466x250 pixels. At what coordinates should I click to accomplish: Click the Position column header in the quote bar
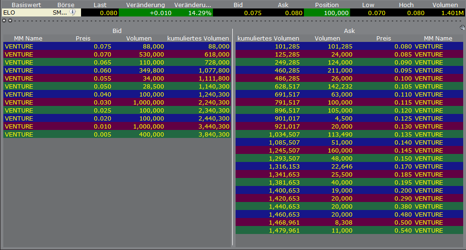point(327,5)
